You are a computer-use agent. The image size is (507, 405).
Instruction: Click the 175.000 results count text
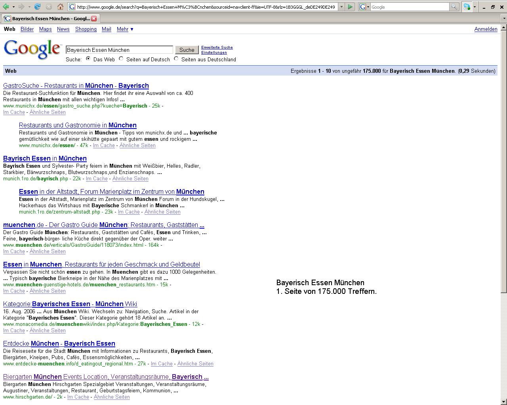[372, 71]
